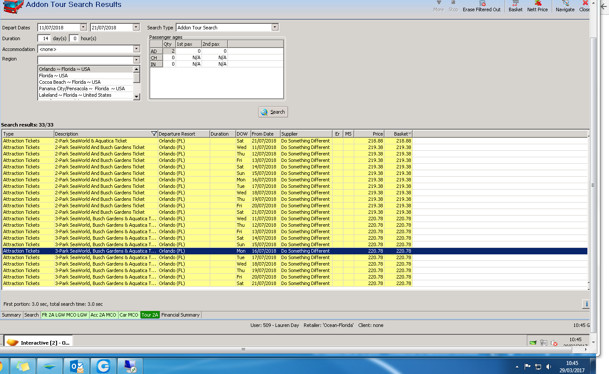The height and width of the screenshot is (374, 609).
Task: Click the volume icon in system tray
Action: click(x=548, y=367)
